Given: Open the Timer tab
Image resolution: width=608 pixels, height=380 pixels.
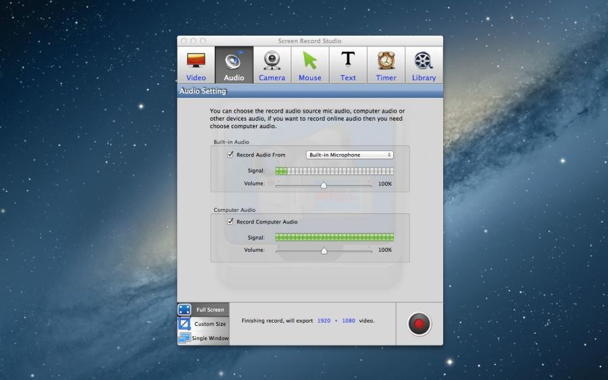Looking at the screenshot, I should pos(386,65).
